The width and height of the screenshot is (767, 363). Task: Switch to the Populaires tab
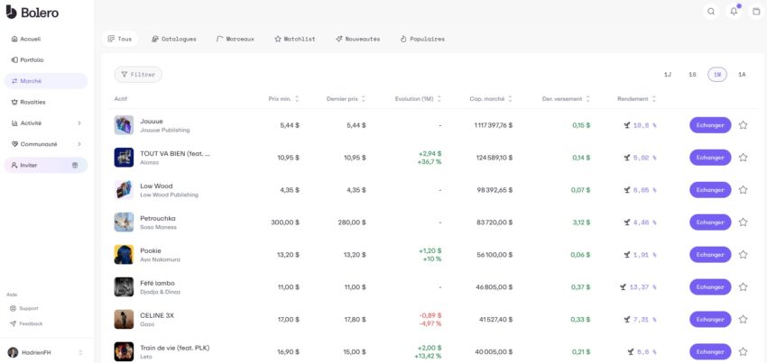pyautogui.click(x=422, y=39)
